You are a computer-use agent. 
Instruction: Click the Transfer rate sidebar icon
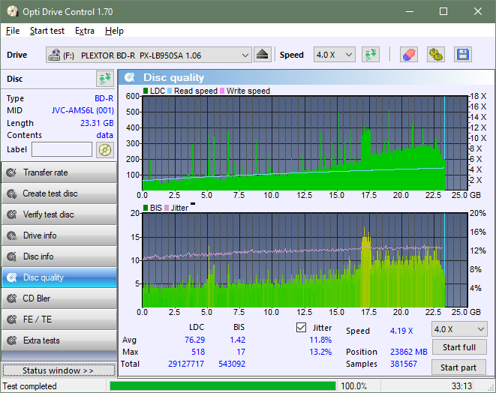tap(12, 172)
